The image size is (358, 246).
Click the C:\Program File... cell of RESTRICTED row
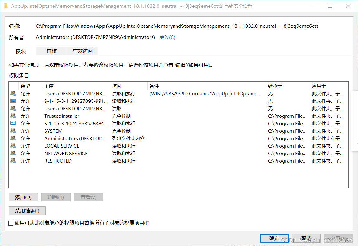tap(287, 161)
